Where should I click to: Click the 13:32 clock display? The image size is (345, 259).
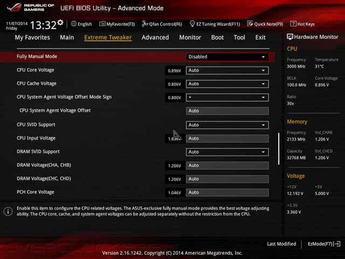pos(43,25)
